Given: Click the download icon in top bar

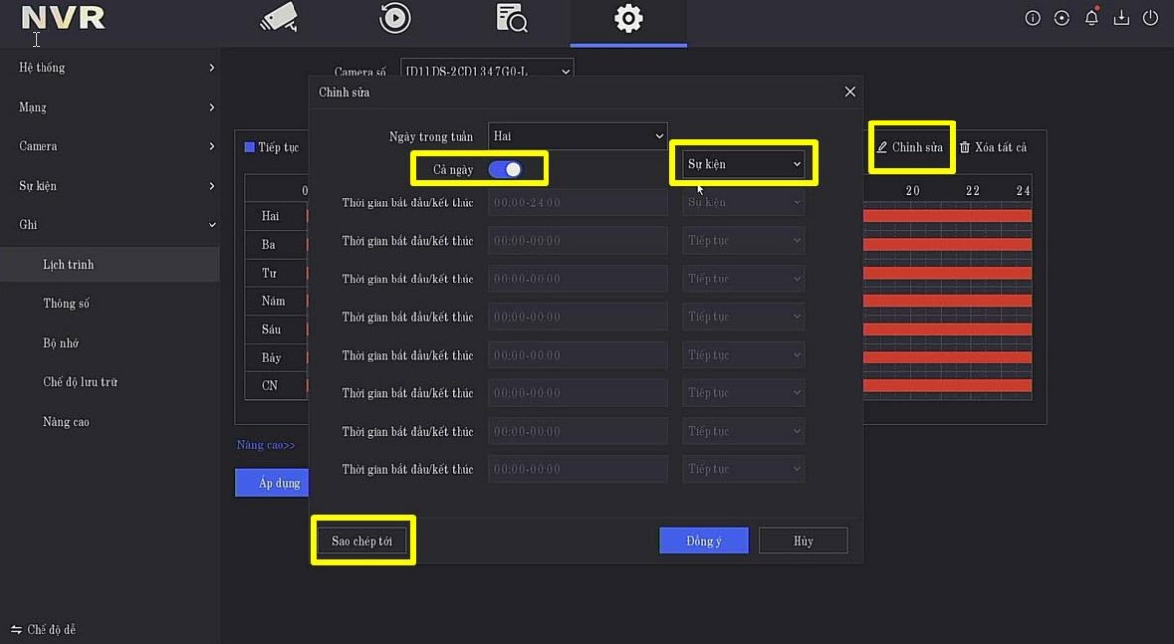Looking at the screenshot, I should [x=1121, y=18].
